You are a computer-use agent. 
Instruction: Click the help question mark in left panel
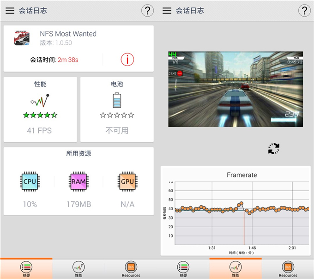147,11
